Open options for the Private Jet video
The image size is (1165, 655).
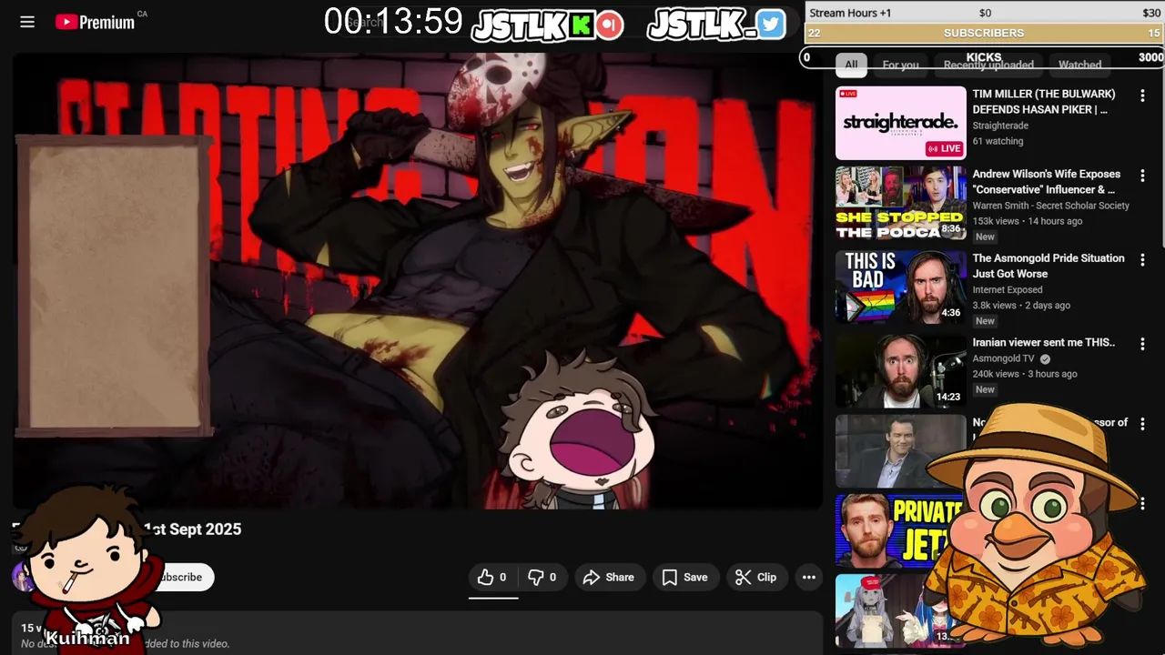point(1142,503)
